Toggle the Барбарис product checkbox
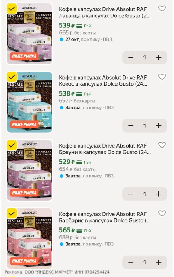This screenshot has width=174, height=277. coord(12,213)
